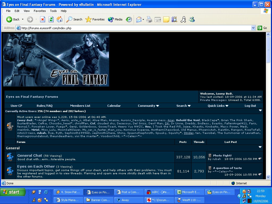Open the Rules/FAQ link
The height and width of the screenshot is (204, 272).
45,106
